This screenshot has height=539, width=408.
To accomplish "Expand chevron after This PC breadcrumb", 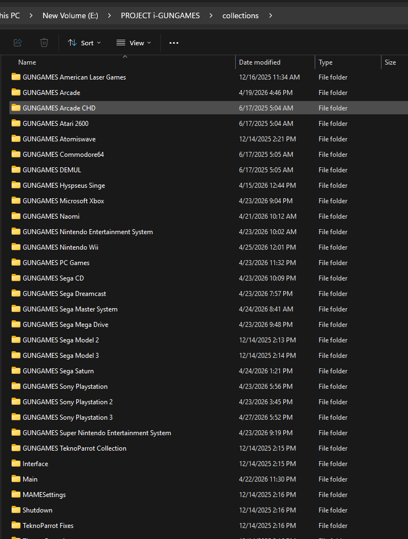I will (31, 16).
